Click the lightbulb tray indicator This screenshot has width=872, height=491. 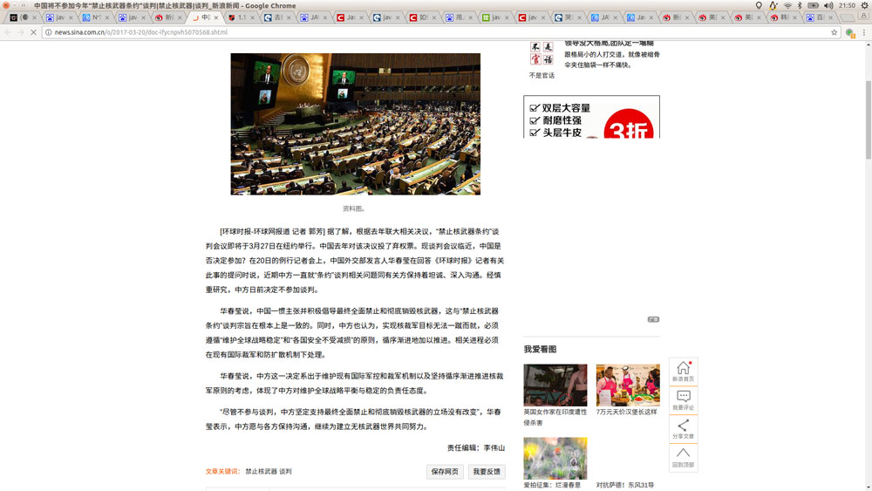(759, 5)
